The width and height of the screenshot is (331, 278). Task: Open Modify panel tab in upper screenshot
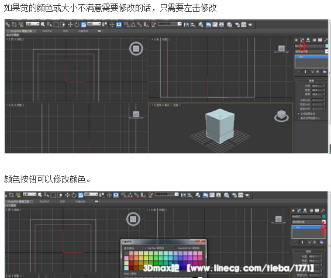[x=302, y=40]
